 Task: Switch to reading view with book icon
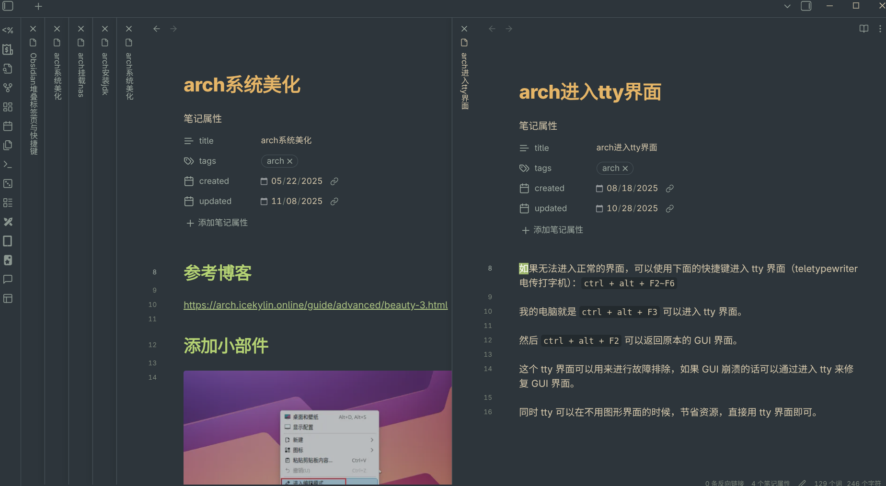click(863, 29)
